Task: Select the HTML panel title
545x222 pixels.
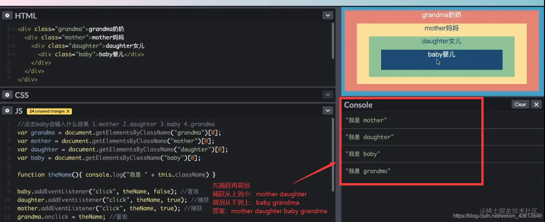Action: (26, 16)
